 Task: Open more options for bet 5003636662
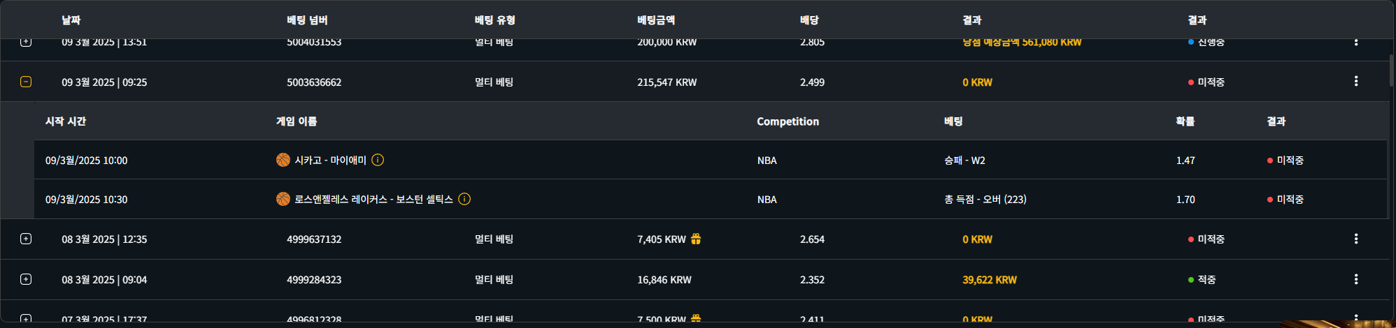point(1355,81)
